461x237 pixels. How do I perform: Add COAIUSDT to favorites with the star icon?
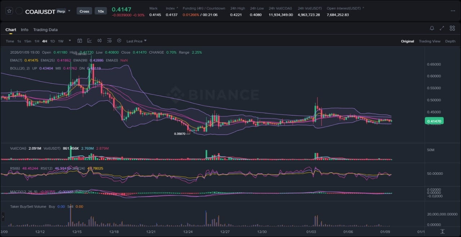pos(9,11)
